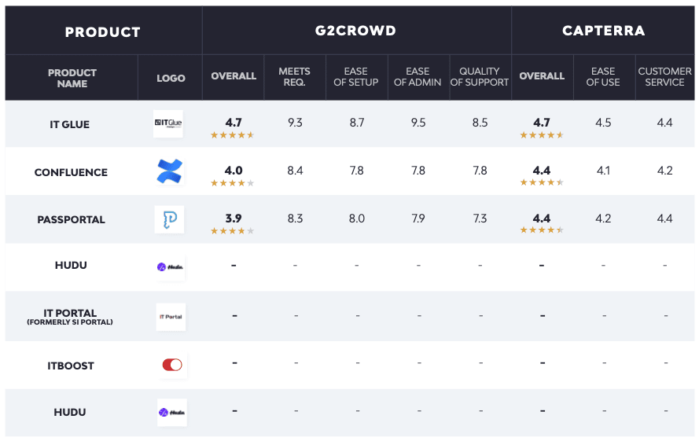Image resolution: width=699 pixels, height=441 pixels.
Task: Click IT Glue's G2Crowd star rating
Action: coord(233,135)
